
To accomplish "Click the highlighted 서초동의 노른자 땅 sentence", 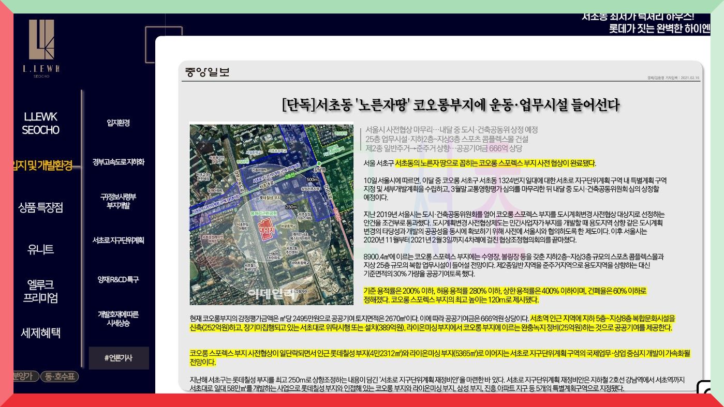I will [x=495, y=163].
